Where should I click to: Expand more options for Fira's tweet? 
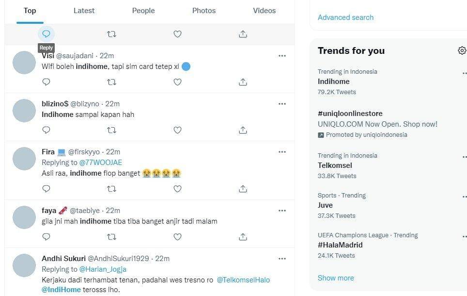282,152
